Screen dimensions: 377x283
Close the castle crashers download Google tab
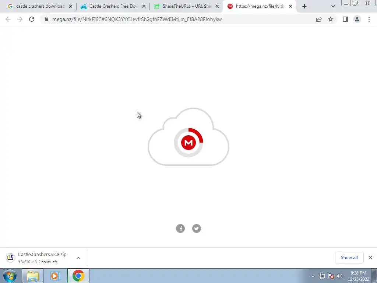coord(71,7)
